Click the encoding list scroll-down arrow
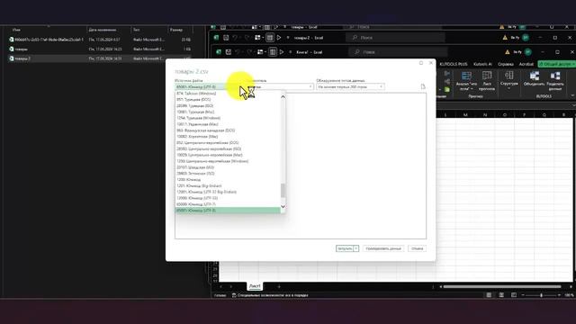Screen dimensions: 576x324 [283, 206]
